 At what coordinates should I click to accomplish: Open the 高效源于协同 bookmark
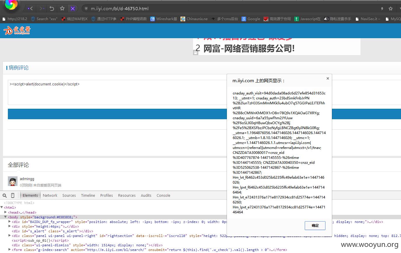277,19
